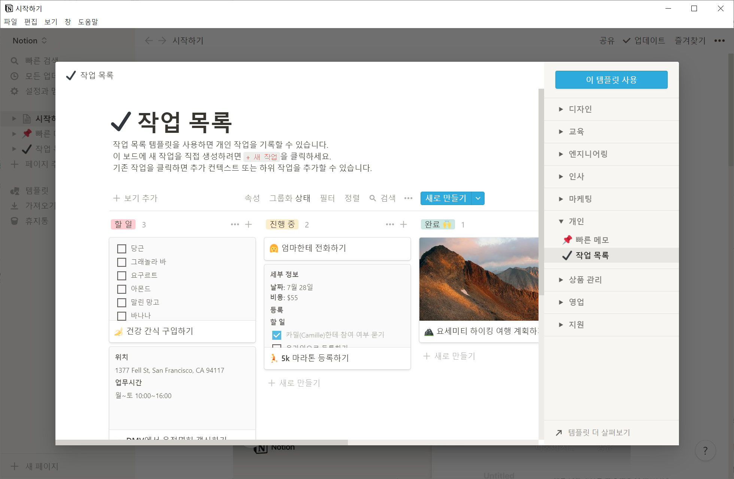734x479 pixels.
Task: Expand the 디자인 template category
Action: (561, 109)
